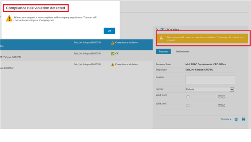Click the Valid until confirm check icon
251x142 pixels.
pos(224,105)
